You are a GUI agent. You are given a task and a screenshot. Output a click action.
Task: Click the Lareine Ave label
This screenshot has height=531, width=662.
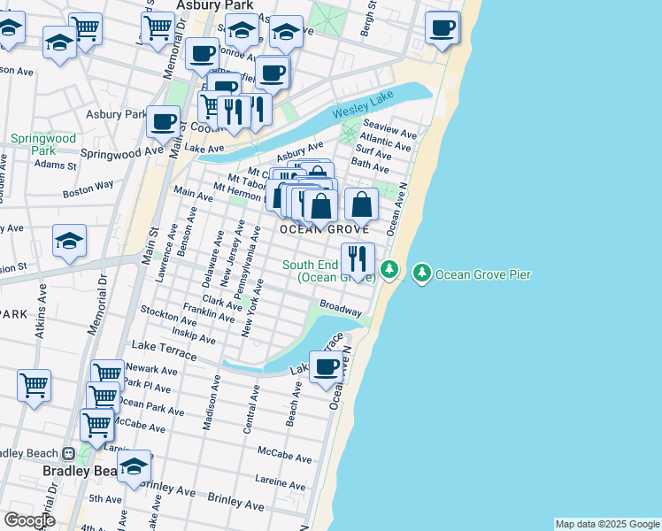point(280,482)
